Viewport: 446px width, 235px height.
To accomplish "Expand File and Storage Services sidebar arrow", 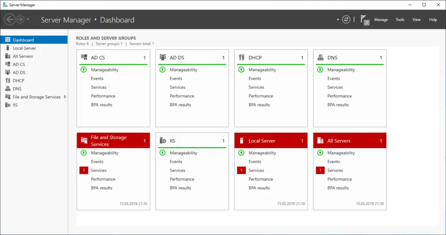I will pos(65,97).
